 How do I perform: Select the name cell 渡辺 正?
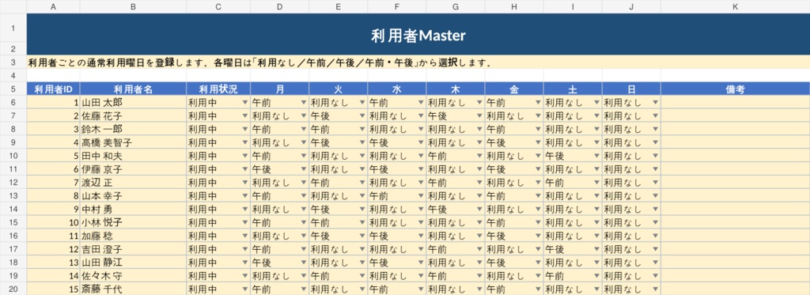(x=133, y=183)
